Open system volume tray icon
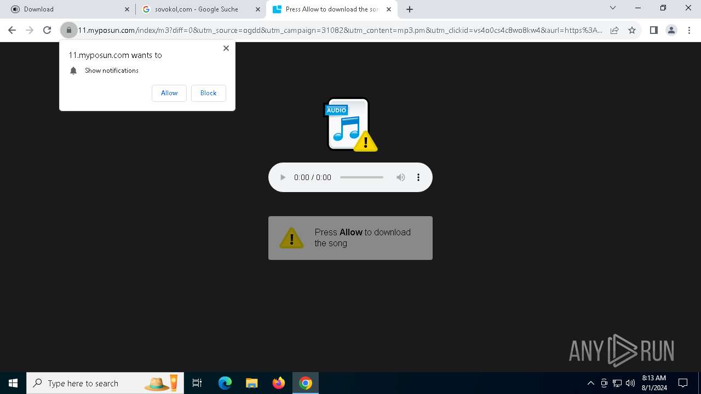701x394 pixels. (x=630, y=383)
